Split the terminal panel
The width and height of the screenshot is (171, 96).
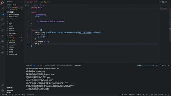(x=160, y=65)
